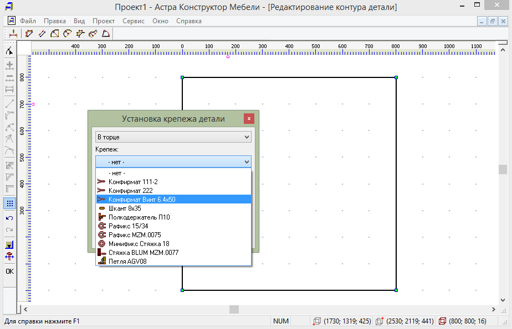512x329 pixels.
Task: Open the Справка menu
Action: pos(189,21)
